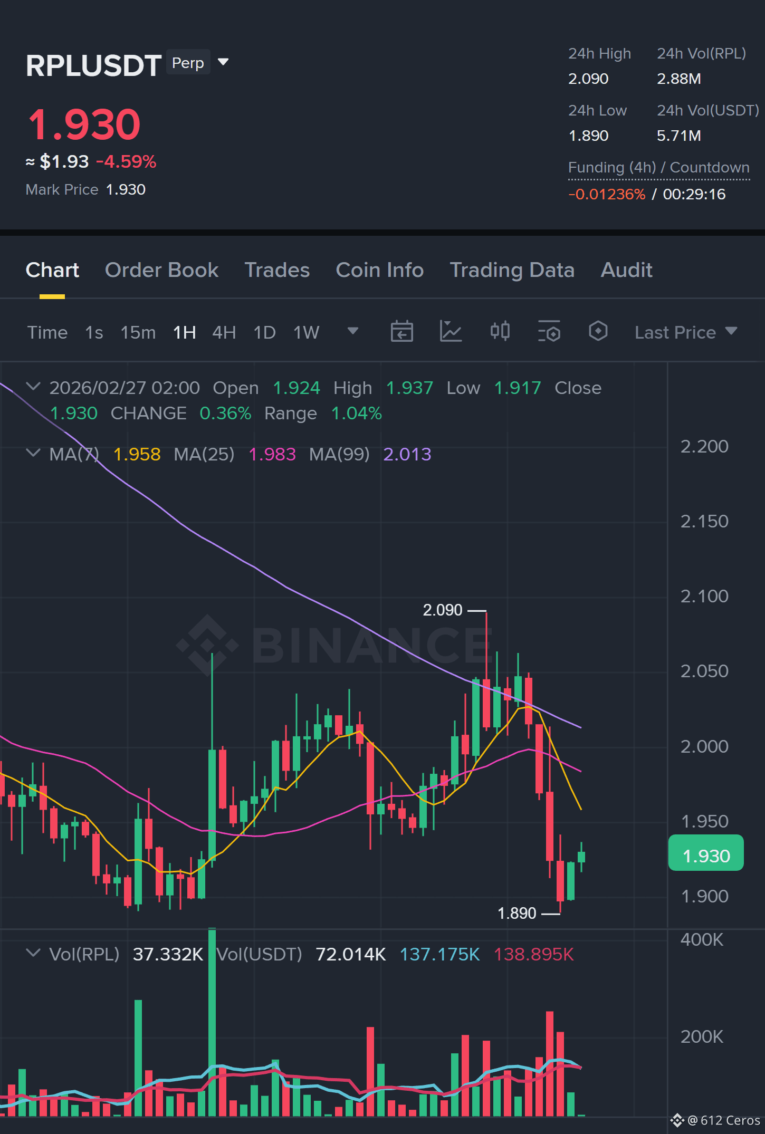This screenshot has width=765, height=1134.
Task: Open the line chart indicators icon
Action: click(x=451, y=332)
